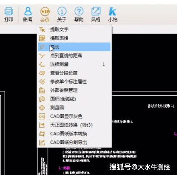Click the 小站 K logo icon
This screenshot has width=177, height=175.
pyautogui.click(x=113, y=11)
